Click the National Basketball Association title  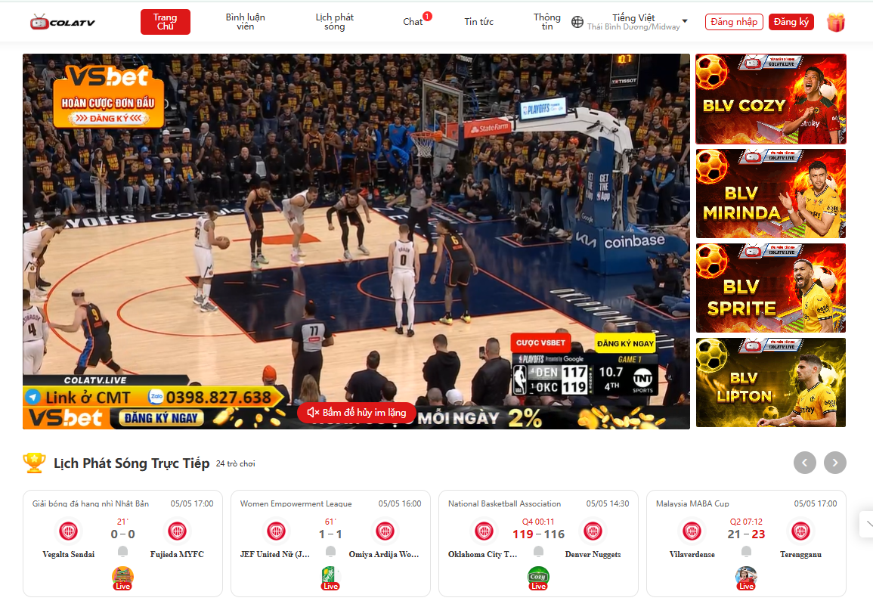point(504,503)
